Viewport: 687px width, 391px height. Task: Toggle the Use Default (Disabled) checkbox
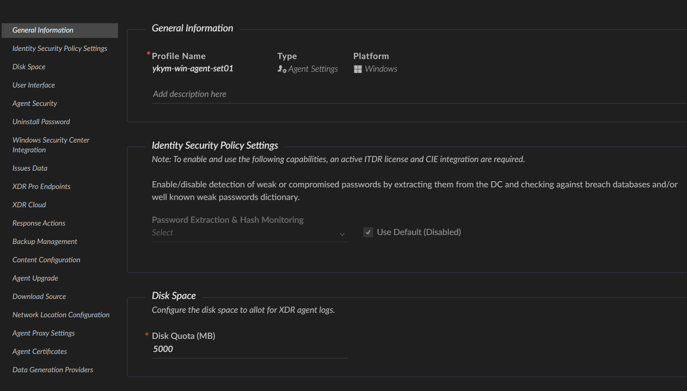point(368,232)
